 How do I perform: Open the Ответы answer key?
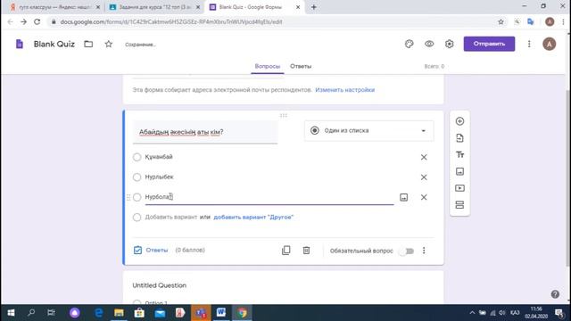151,250
